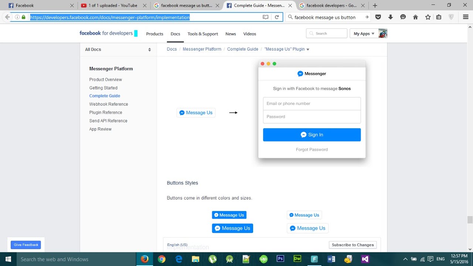Image resolution: width=473 pixels, height=266 pixels.
Task: Open Products menu
Action: [154, 34]
